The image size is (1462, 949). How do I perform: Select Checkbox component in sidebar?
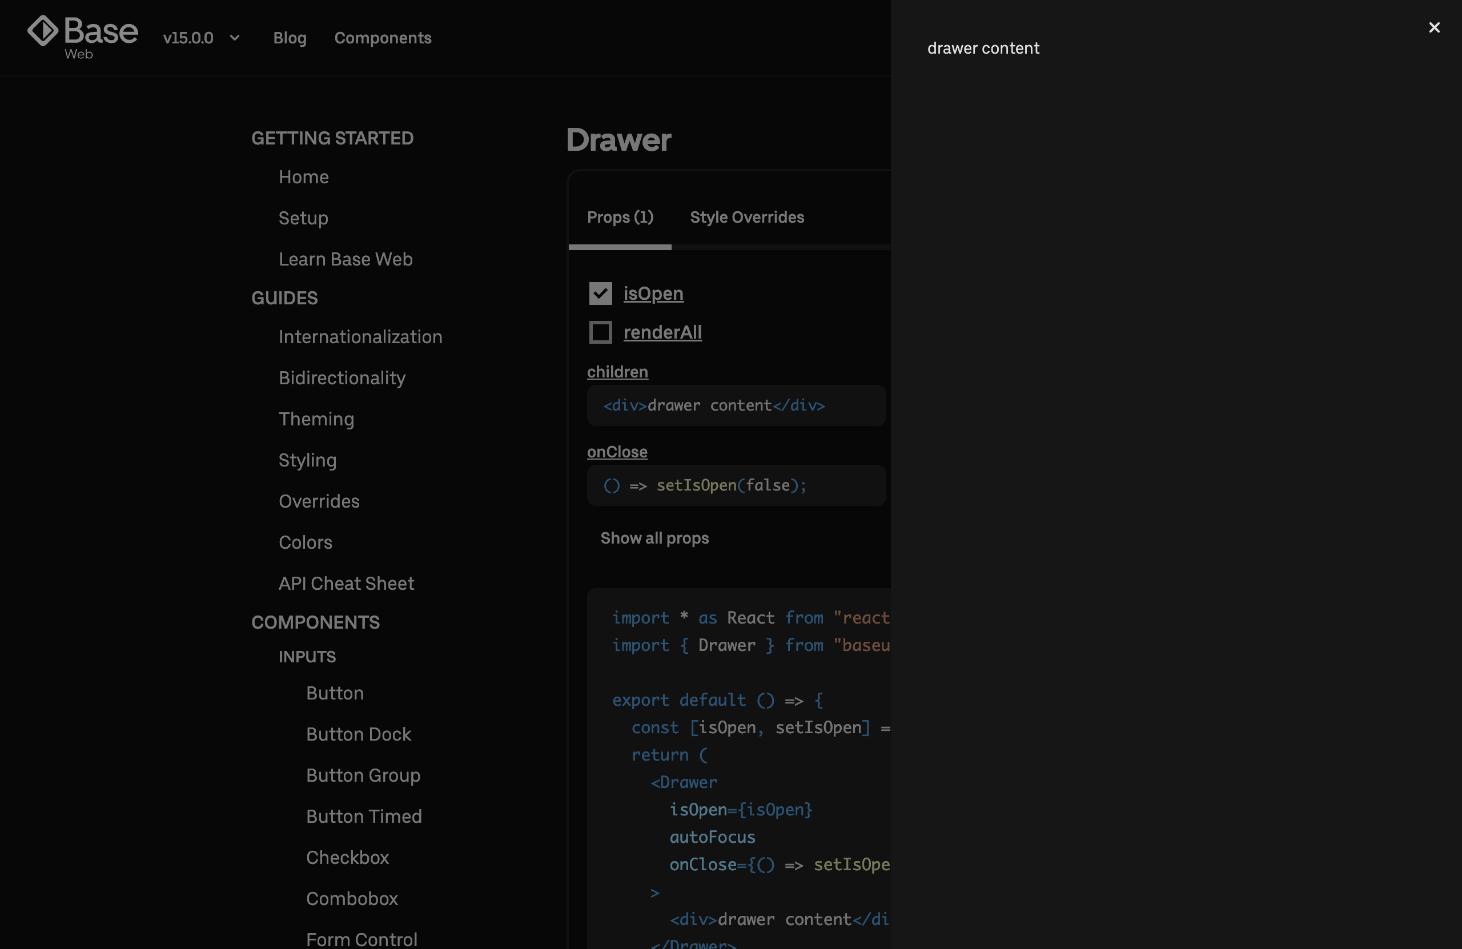click(x=347, y=858)
